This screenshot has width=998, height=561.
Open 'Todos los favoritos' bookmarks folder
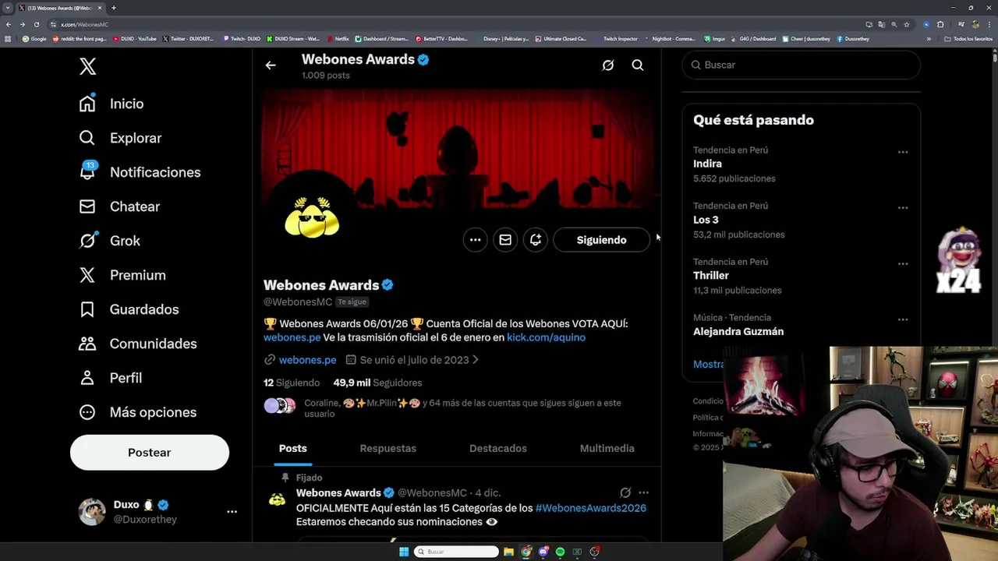(x=968, y=38)
